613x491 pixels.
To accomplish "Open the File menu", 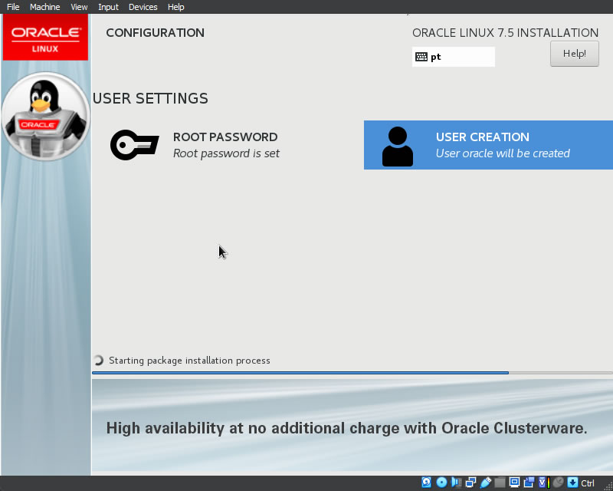I will (x=13, y=7).
